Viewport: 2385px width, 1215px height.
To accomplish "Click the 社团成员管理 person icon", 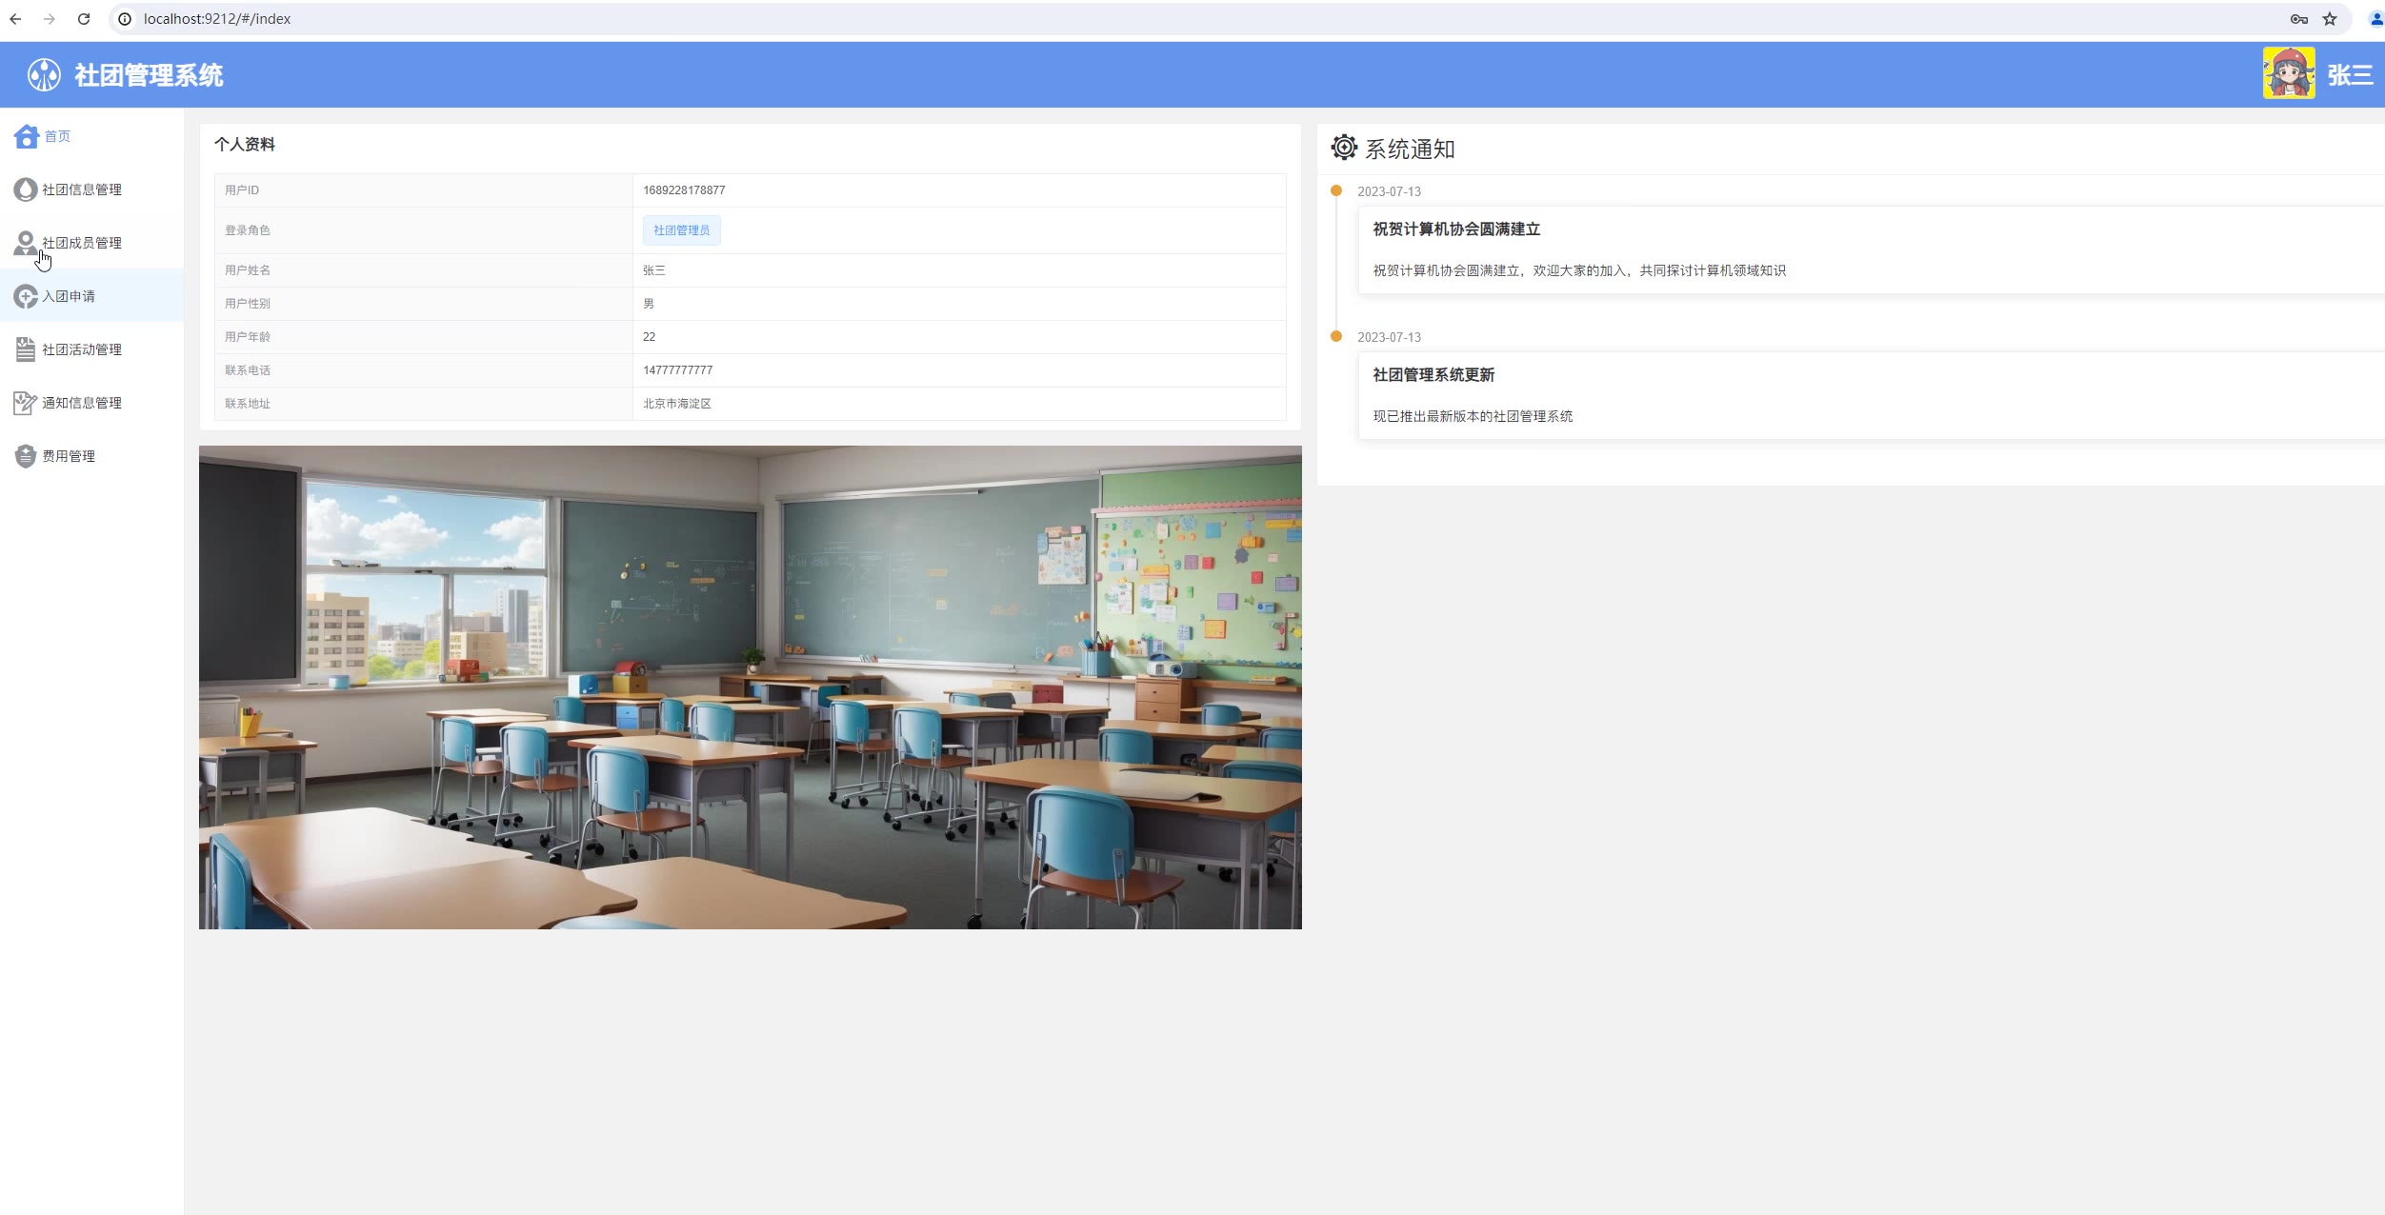I will click(26, 243).
